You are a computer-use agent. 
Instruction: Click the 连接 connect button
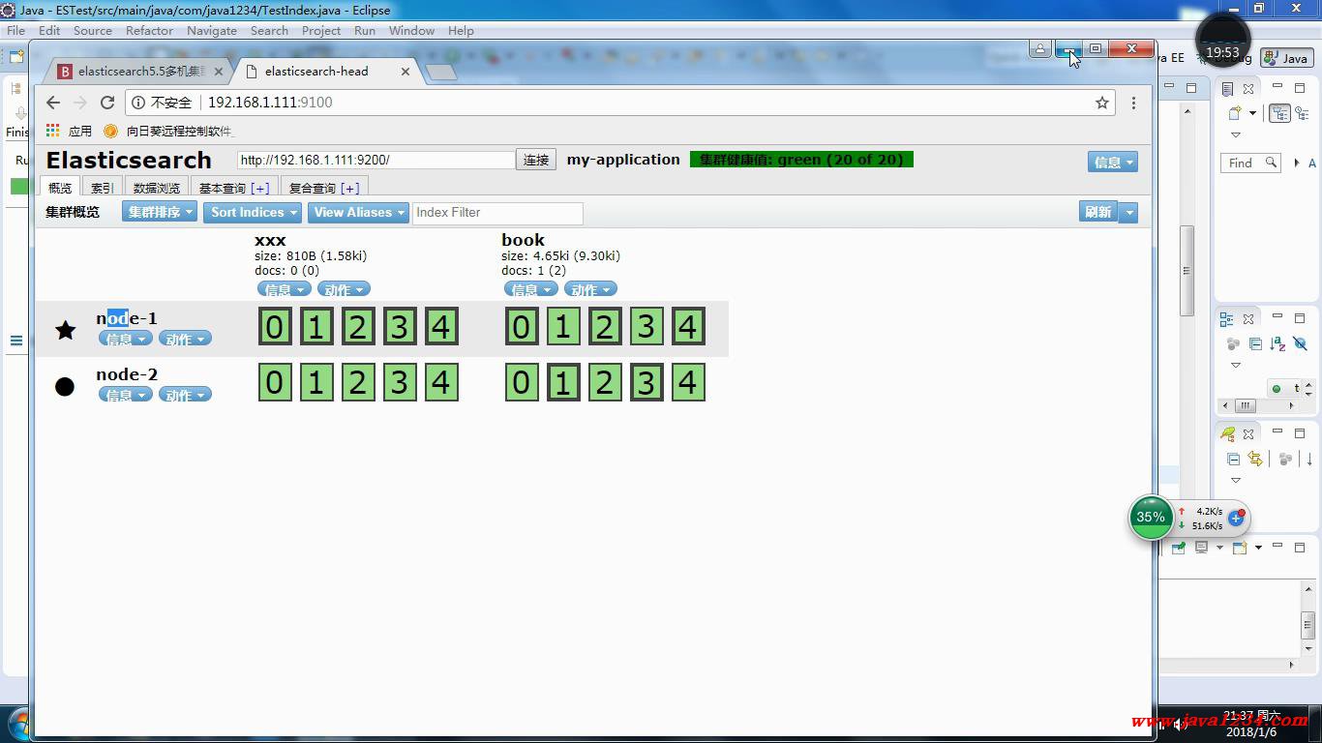(536, 160)
